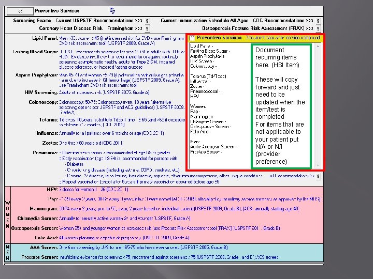Click "Zoster -" line in text box
This screenshot has height=279, width=373.
(x=197, y=86)
